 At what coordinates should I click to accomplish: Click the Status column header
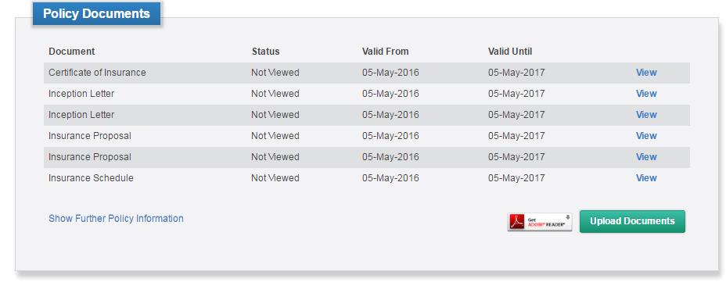coord(265,52)
